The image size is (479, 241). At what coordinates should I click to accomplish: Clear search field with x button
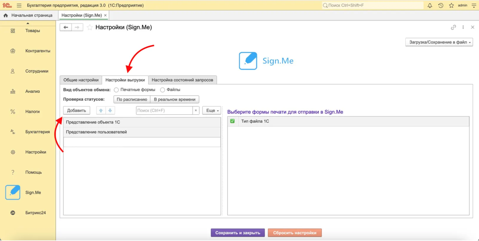pyautogui.click(x=196, y=111)
